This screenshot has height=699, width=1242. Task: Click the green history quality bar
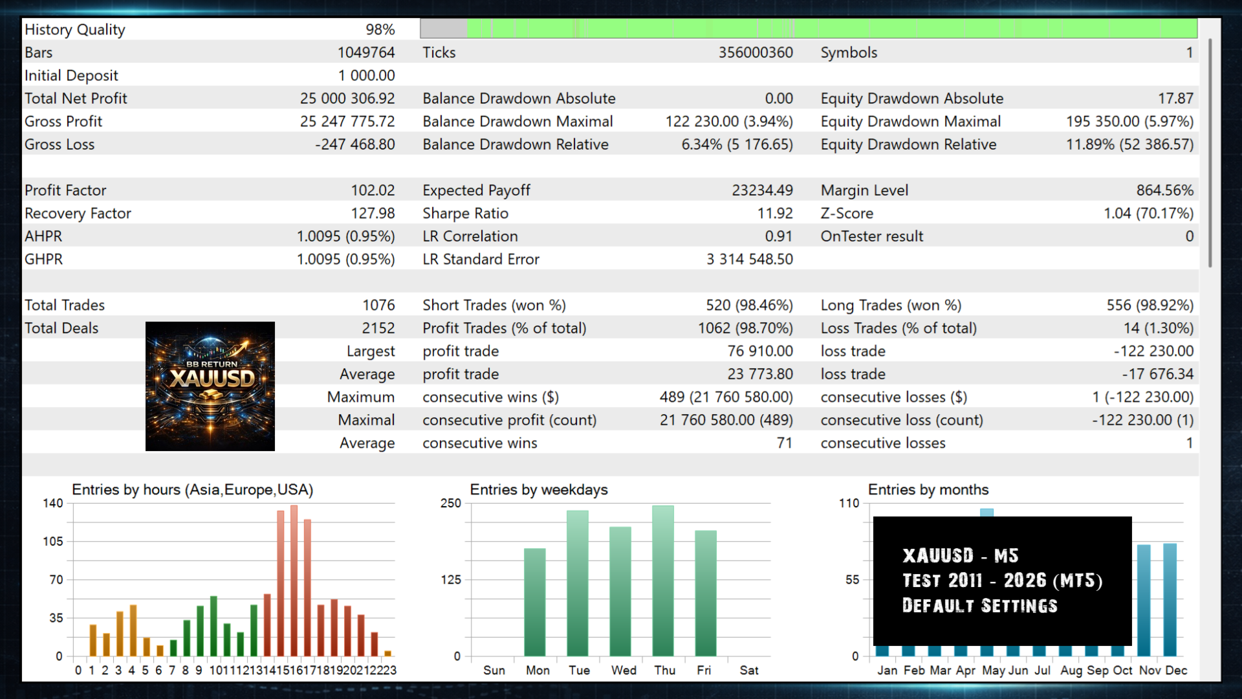[x=828, y=28]
